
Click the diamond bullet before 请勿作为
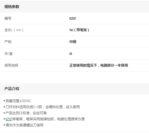pyautogui.click(x=4, y=125)
